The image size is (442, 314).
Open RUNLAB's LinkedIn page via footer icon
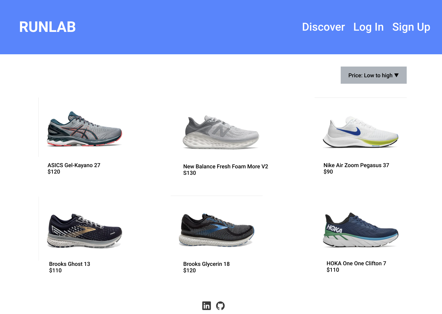pyautogui.click(x=206, y=305)
